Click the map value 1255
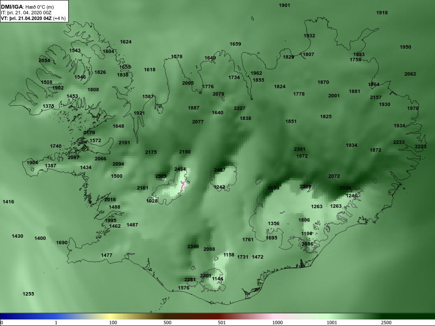 (28, 294)
